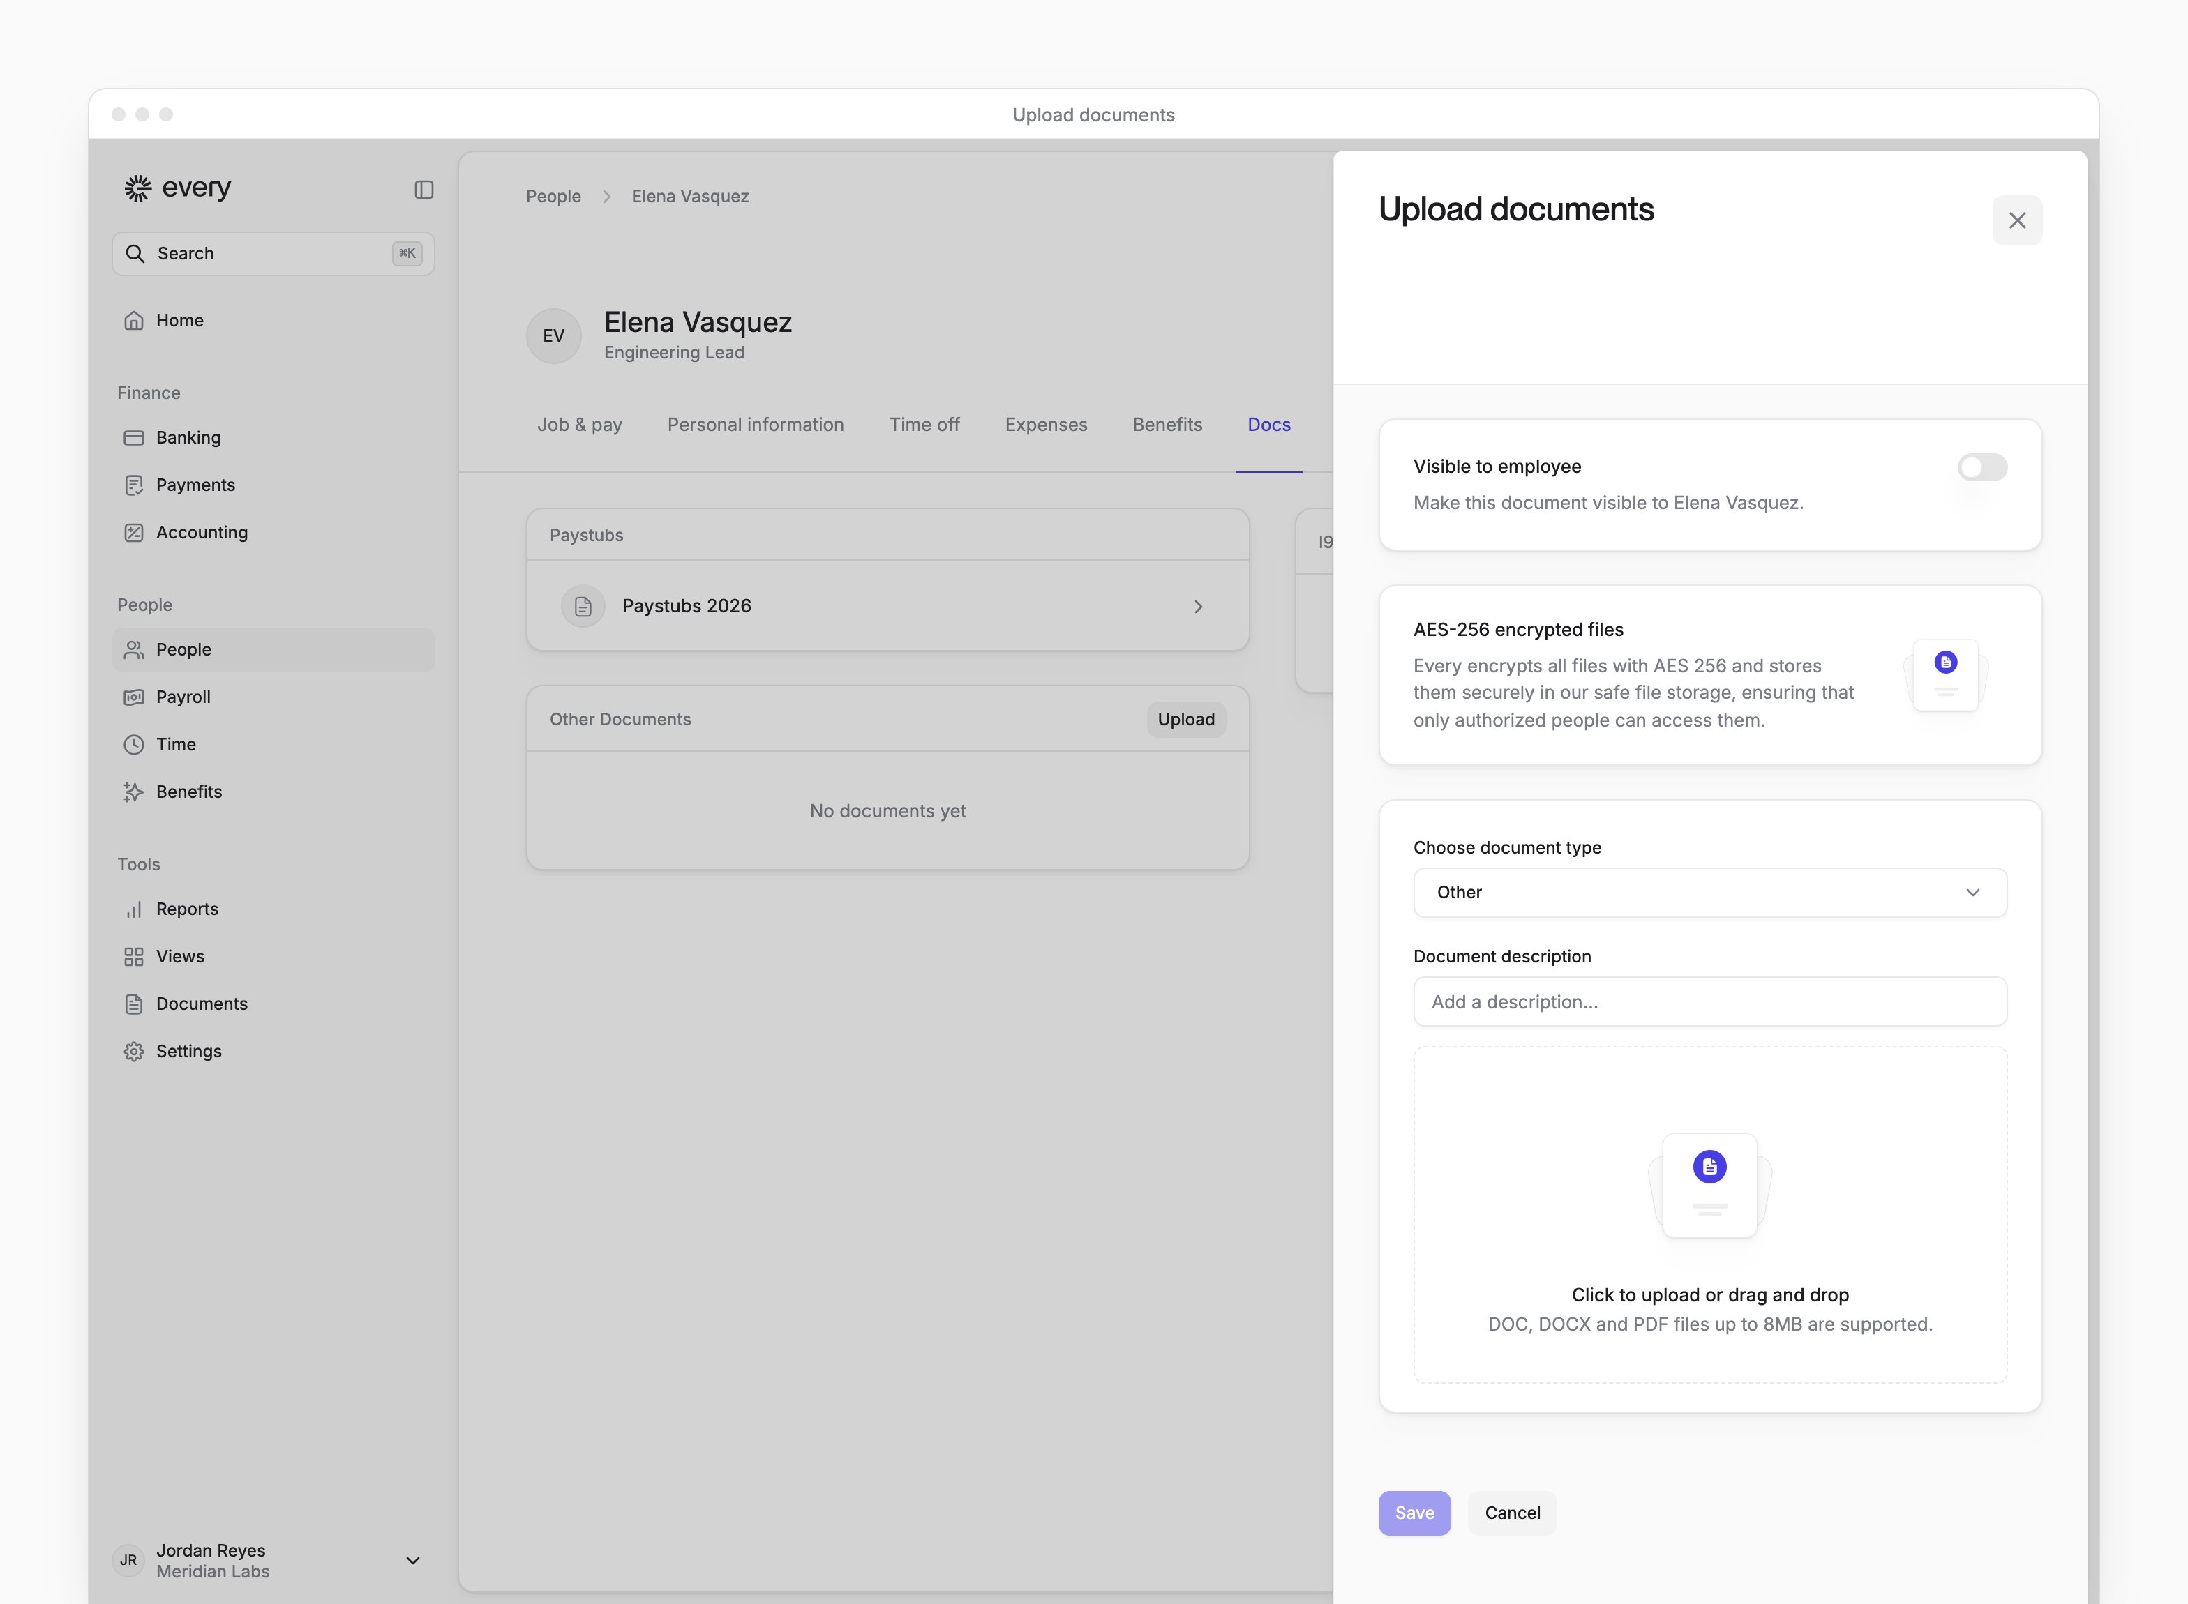Open Views in sidebar
Image resolution: width=2188 pixels, height=1604 pixels.
273,956
